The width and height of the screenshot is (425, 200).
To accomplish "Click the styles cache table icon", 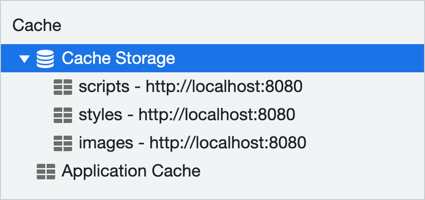I will tap(62, 114).
